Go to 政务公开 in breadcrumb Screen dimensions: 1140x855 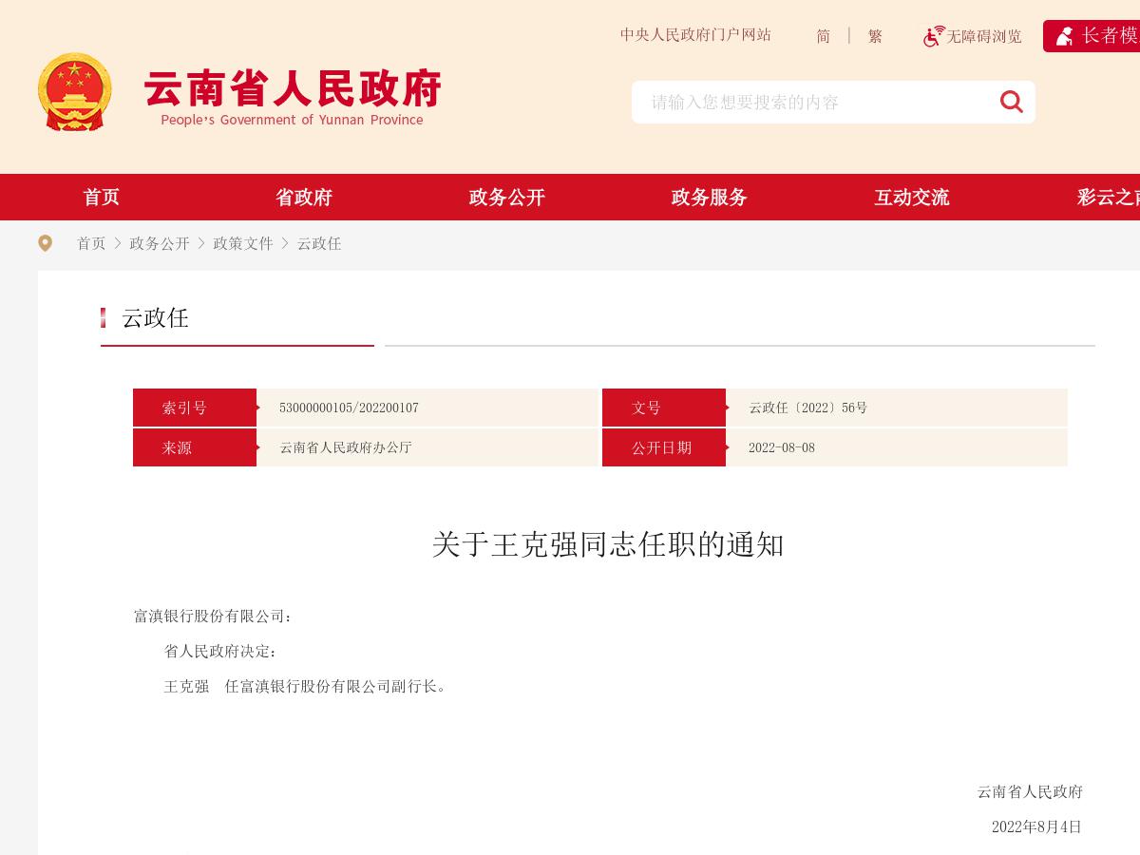[x=160, y=243]
